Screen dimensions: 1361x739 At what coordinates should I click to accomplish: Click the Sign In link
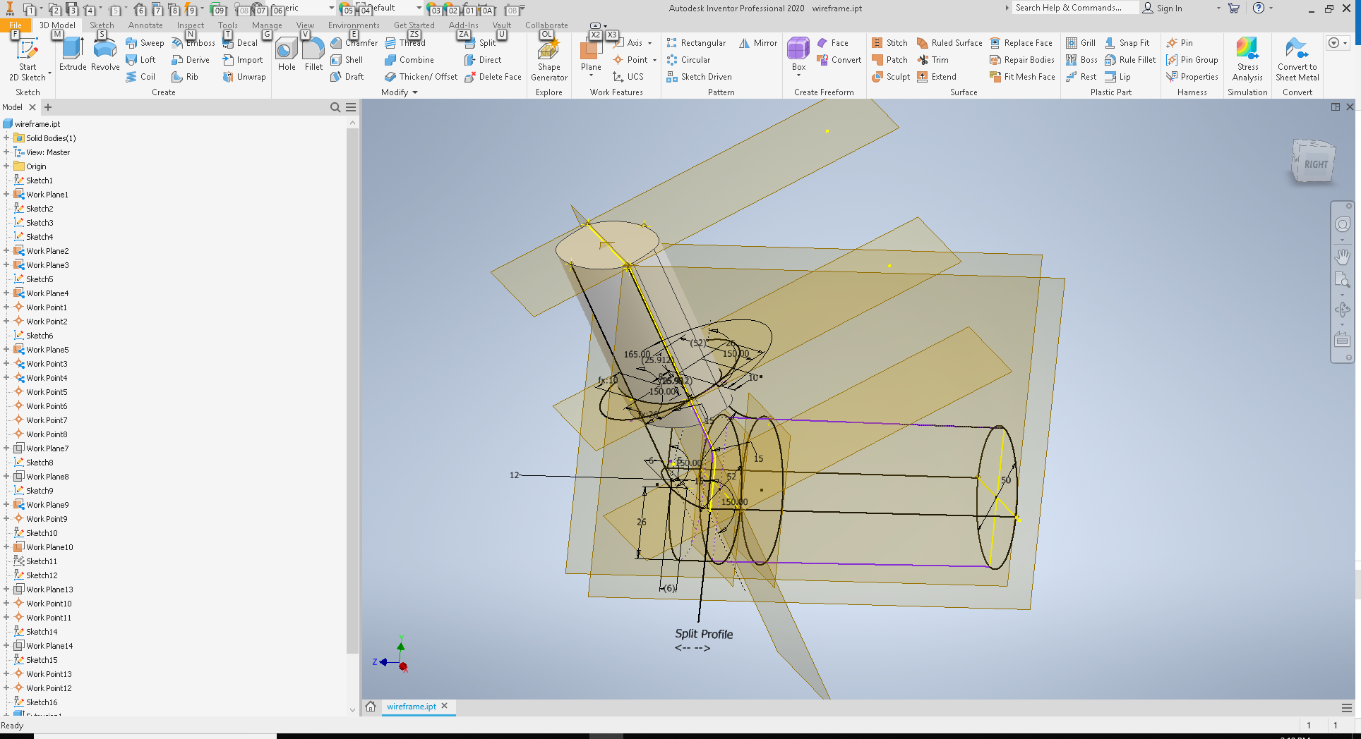tap(1168, 8)
